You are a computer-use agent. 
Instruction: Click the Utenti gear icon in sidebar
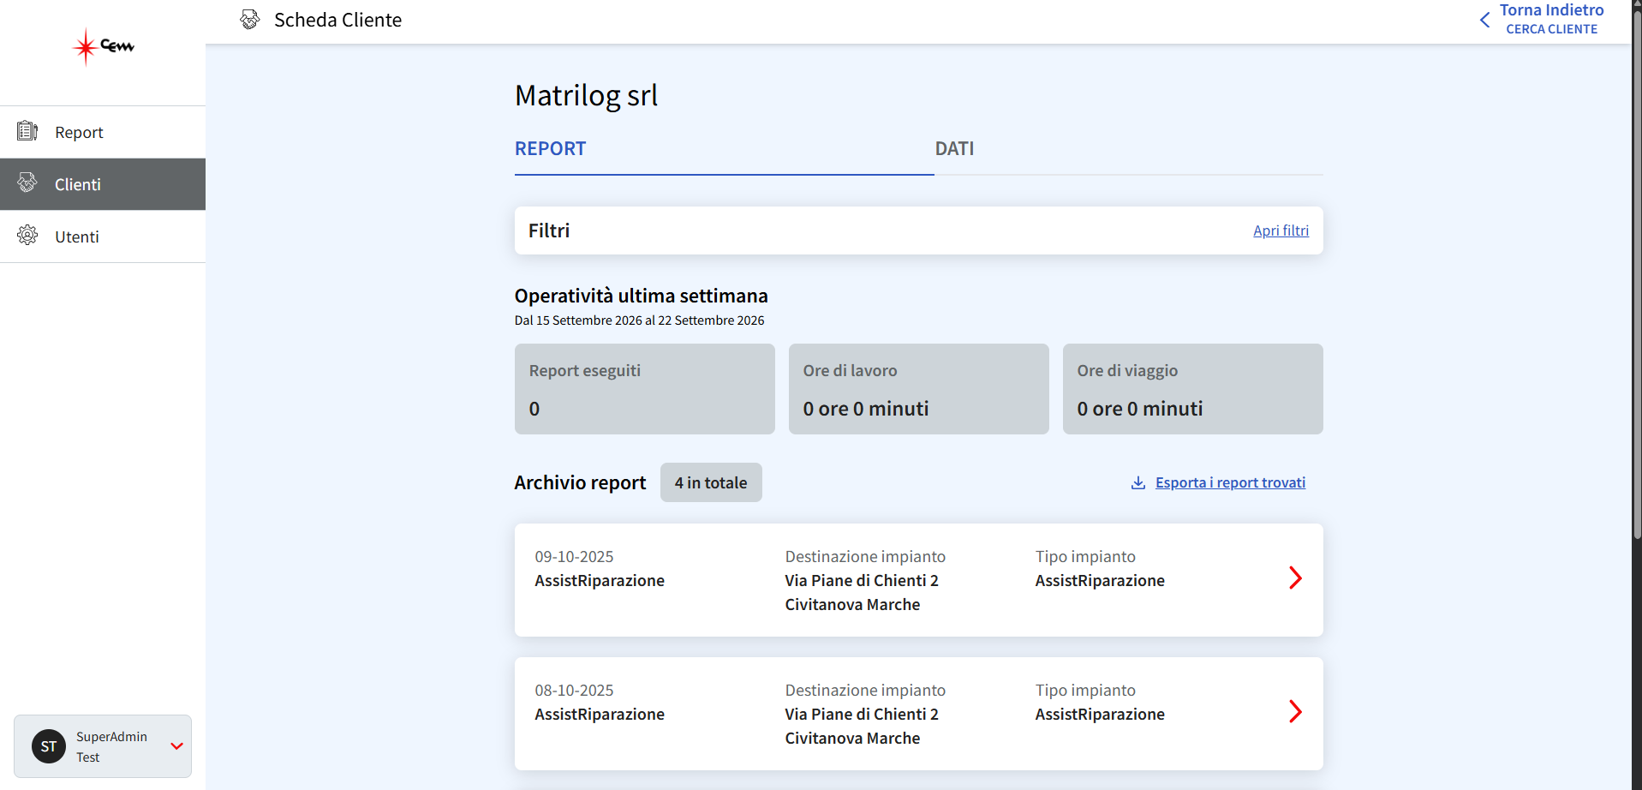[x=27, y=235]
